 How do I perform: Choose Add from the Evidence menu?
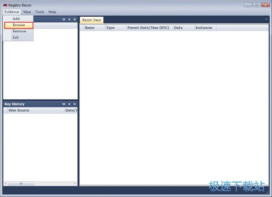19,19
